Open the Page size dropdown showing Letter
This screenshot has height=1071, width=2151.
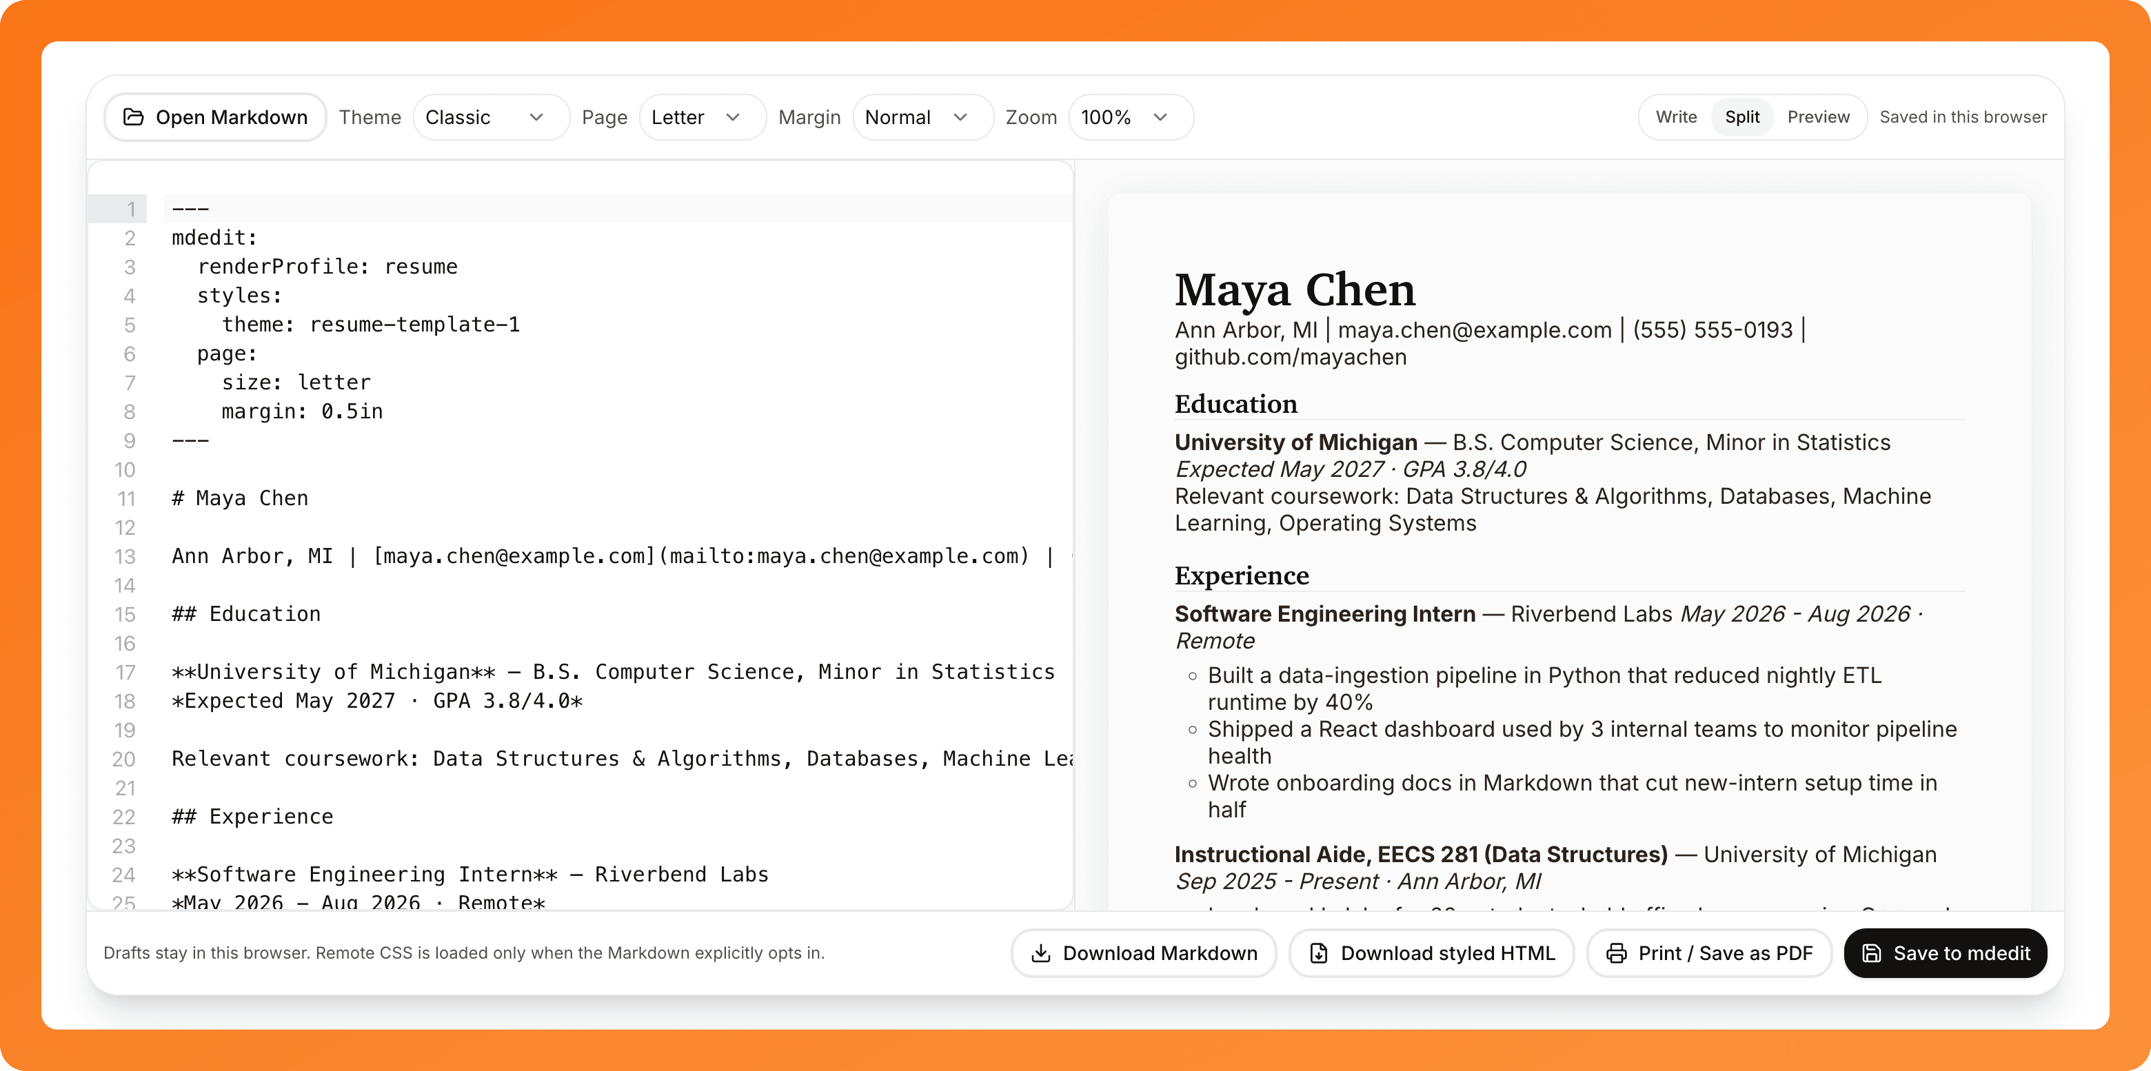pos(703,117)
